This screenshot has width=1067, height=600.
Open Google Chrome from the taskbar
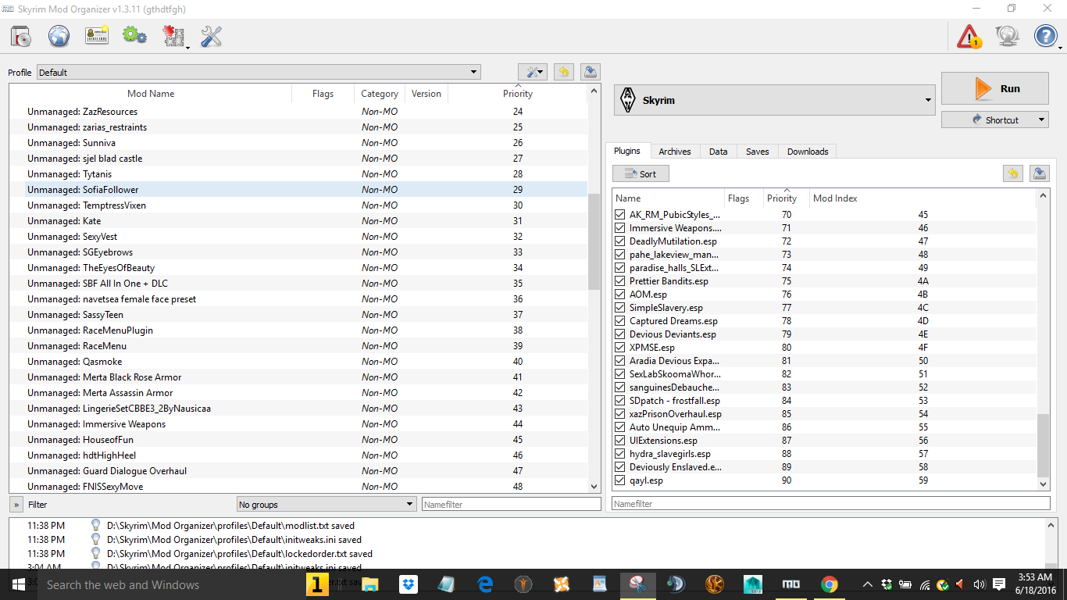pyautogui.click(x=830, y=584)
